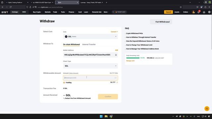Screen dimensions: 212x119
Task: Switch to Bybit Trading Platform browser tab
Action: click(17, 2)
